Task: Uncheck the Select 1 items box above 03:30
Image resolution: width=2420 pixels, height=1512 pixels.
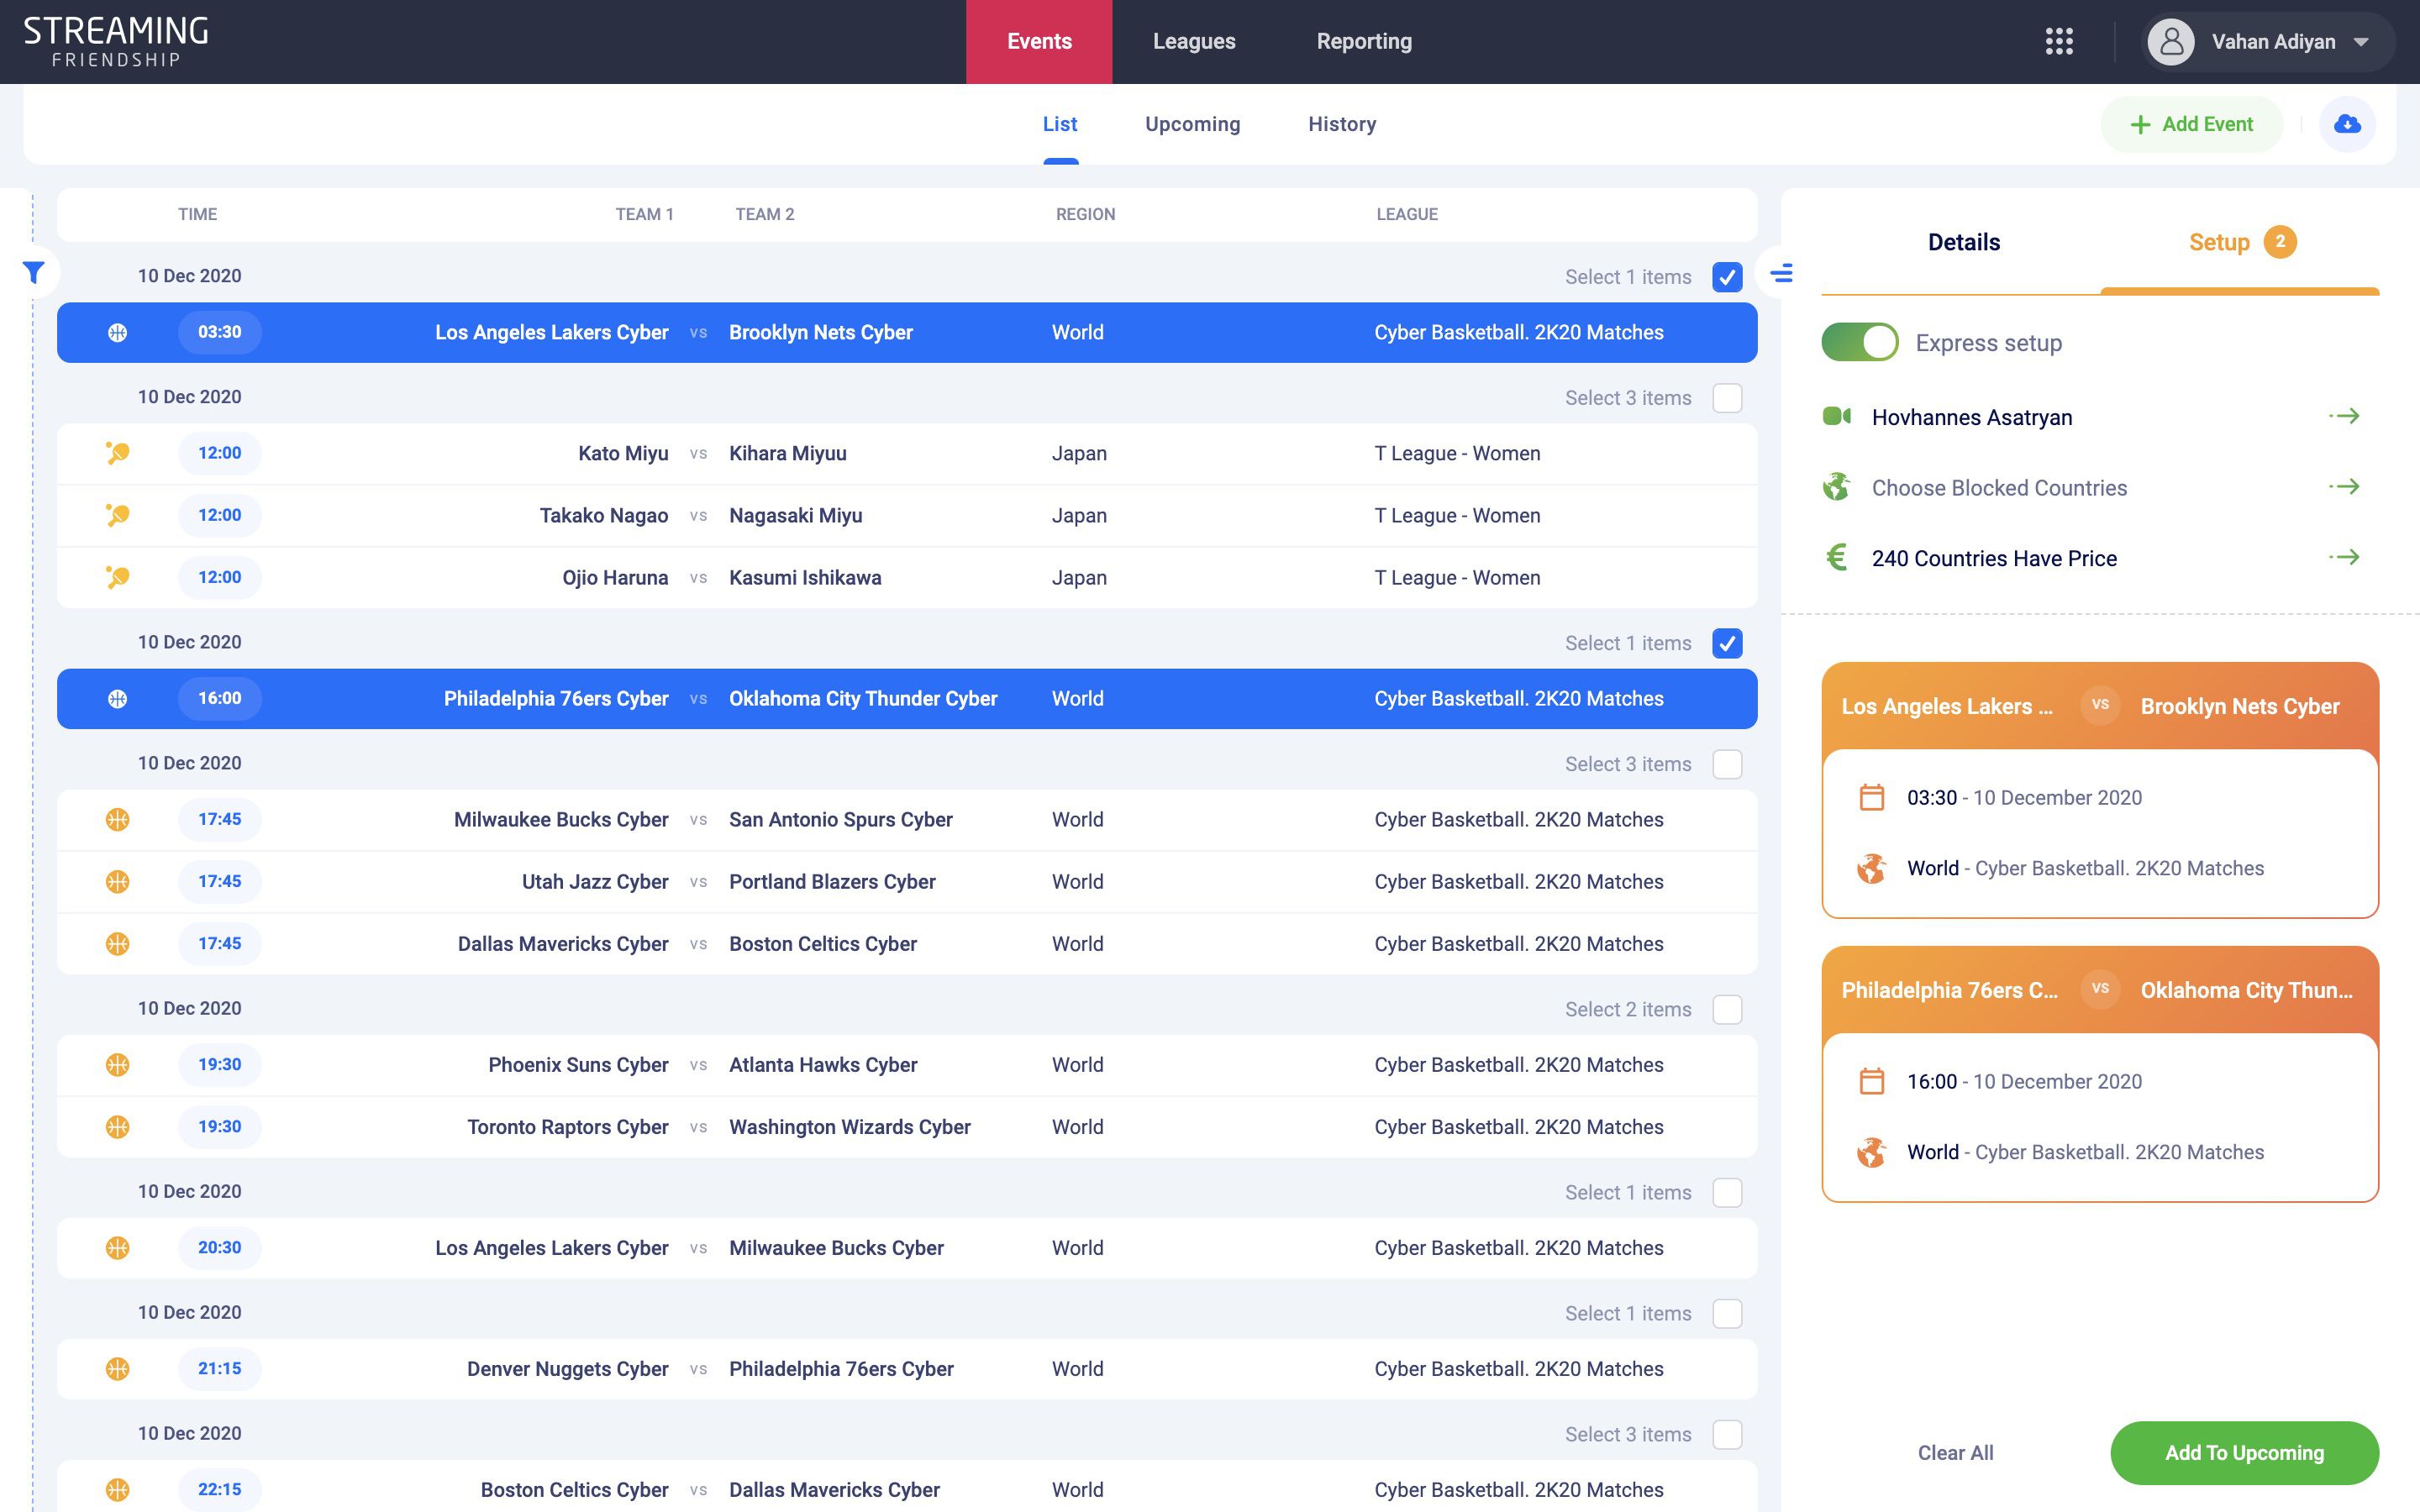Action: (1727, 277)
